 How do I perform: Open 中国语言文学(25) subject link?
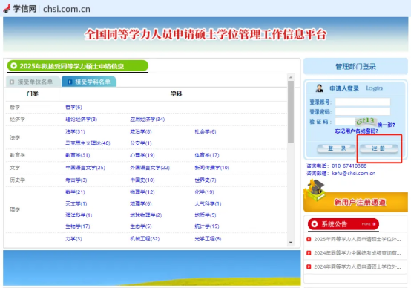[85, 168]
